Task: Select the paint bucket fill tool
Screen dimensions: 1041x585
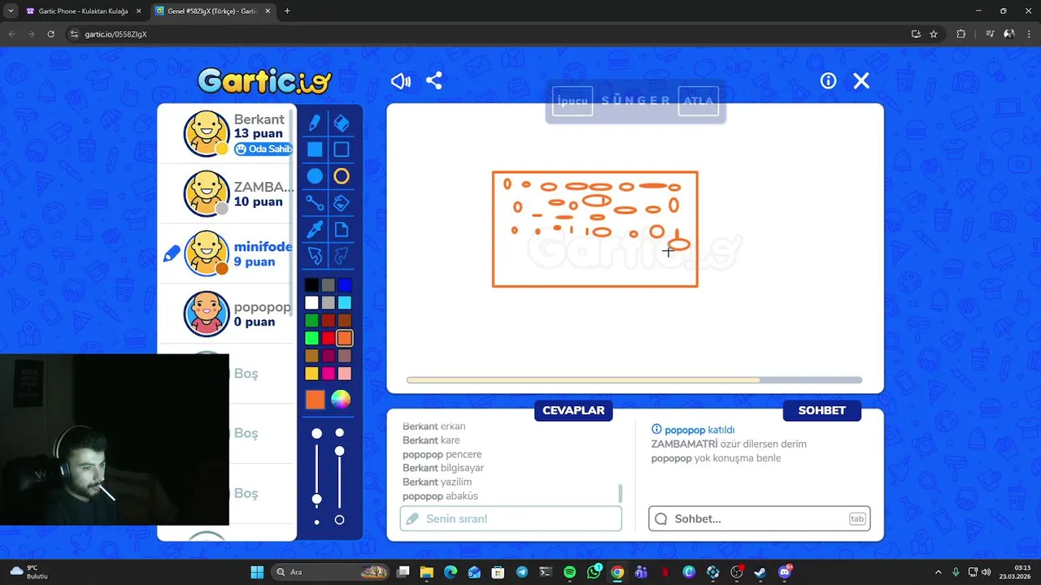Action: [342, 203]
